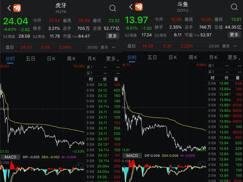Screen dimensions: 243x182
Task: Switch to 月K tab on DOYU chart
Action: tap(213, 57)
